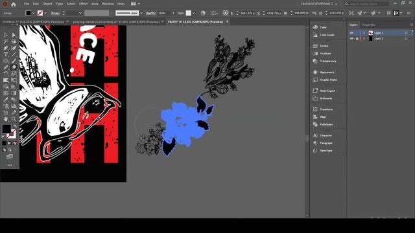Open the control bar stroke color dropdown
Image resolution: width=415 pixels, height=233 pixels.
tap(45, 13)
